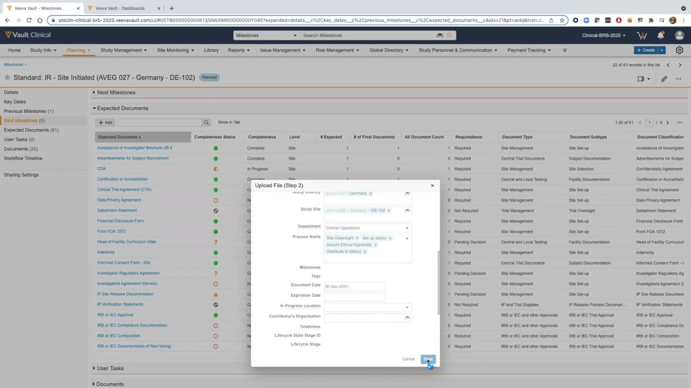Open the Site Monitoring menu
Image resolution: width=691 pixels, height=388 pixels.
tap(175, 50)
